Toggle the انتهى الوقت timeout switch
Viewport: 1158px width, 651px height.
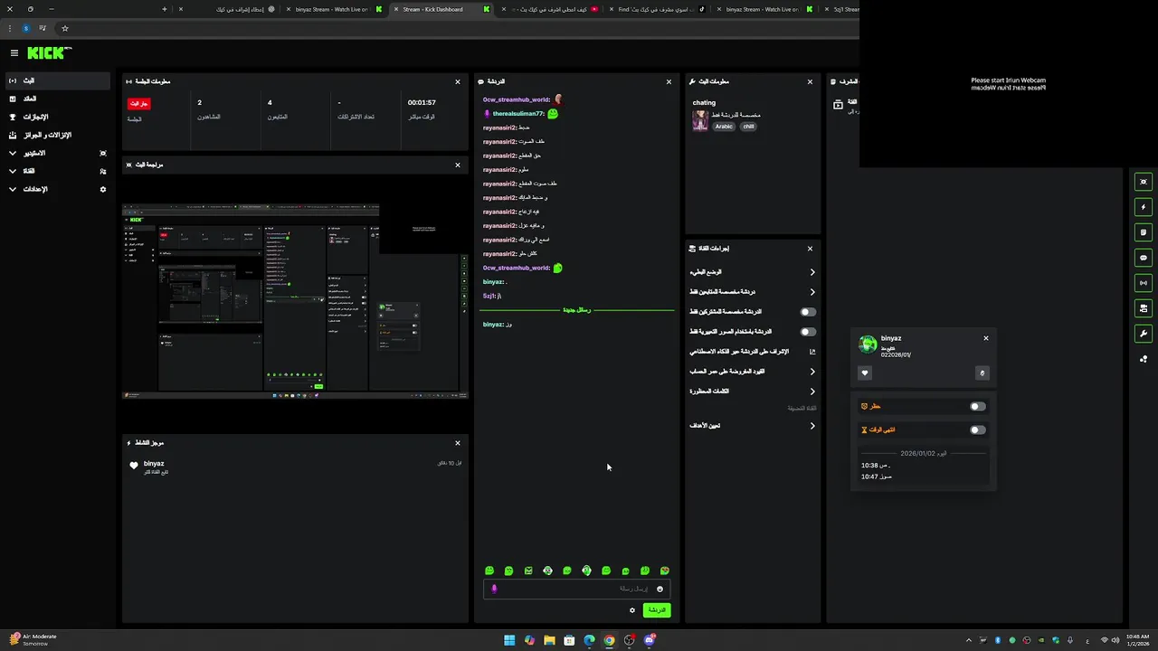click(x=978, y=430)
